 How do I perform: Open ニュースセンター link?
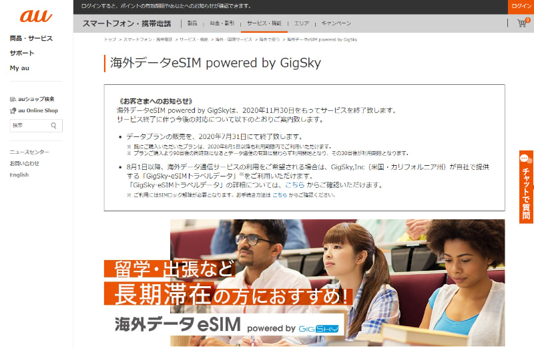tap(29, 152)
